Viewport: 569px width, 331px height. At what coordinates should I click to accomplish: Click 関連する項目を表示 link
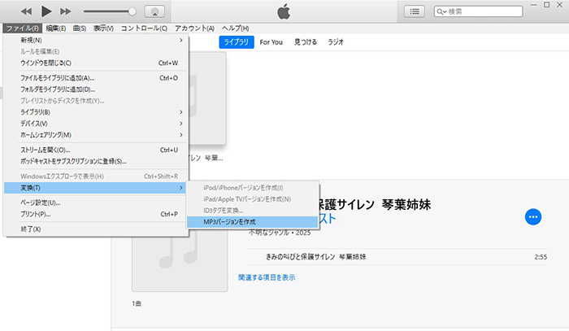pyautogui.click(x=267, y=277)
